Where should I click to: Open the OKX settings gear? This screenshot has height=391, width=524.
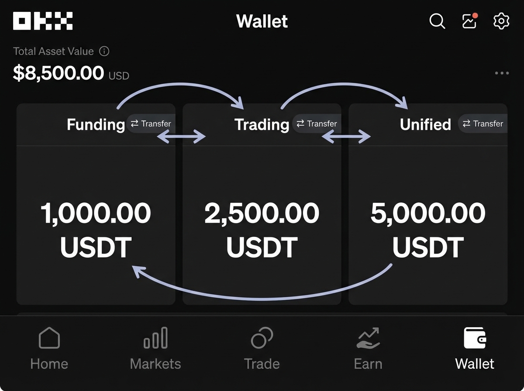point(501,21)
